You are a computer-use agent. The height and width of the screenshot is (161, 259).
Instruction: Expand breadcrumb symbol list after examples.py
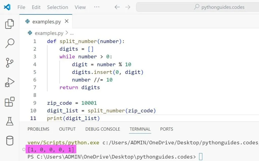coord(72,33)
